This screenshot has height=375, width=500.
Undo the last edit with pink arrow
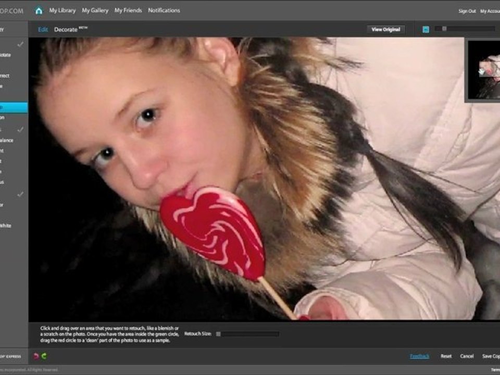point(36,356)
